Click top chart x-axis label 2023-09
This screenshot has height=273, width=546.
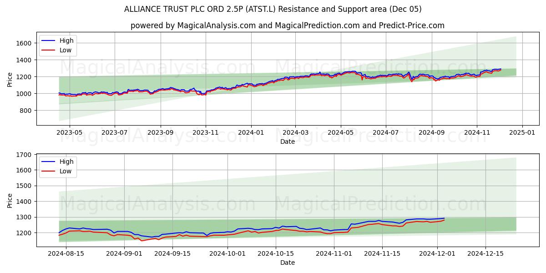click(160, 133)
